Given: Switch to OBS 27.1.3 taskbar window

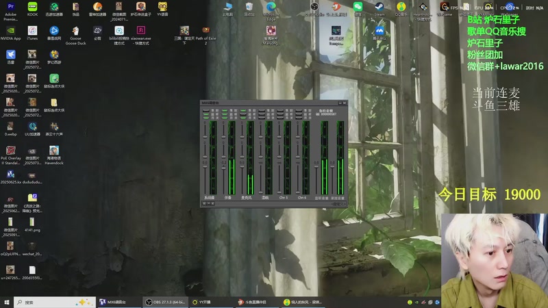Looking at the screenshot, I should [x=165, y=302].
